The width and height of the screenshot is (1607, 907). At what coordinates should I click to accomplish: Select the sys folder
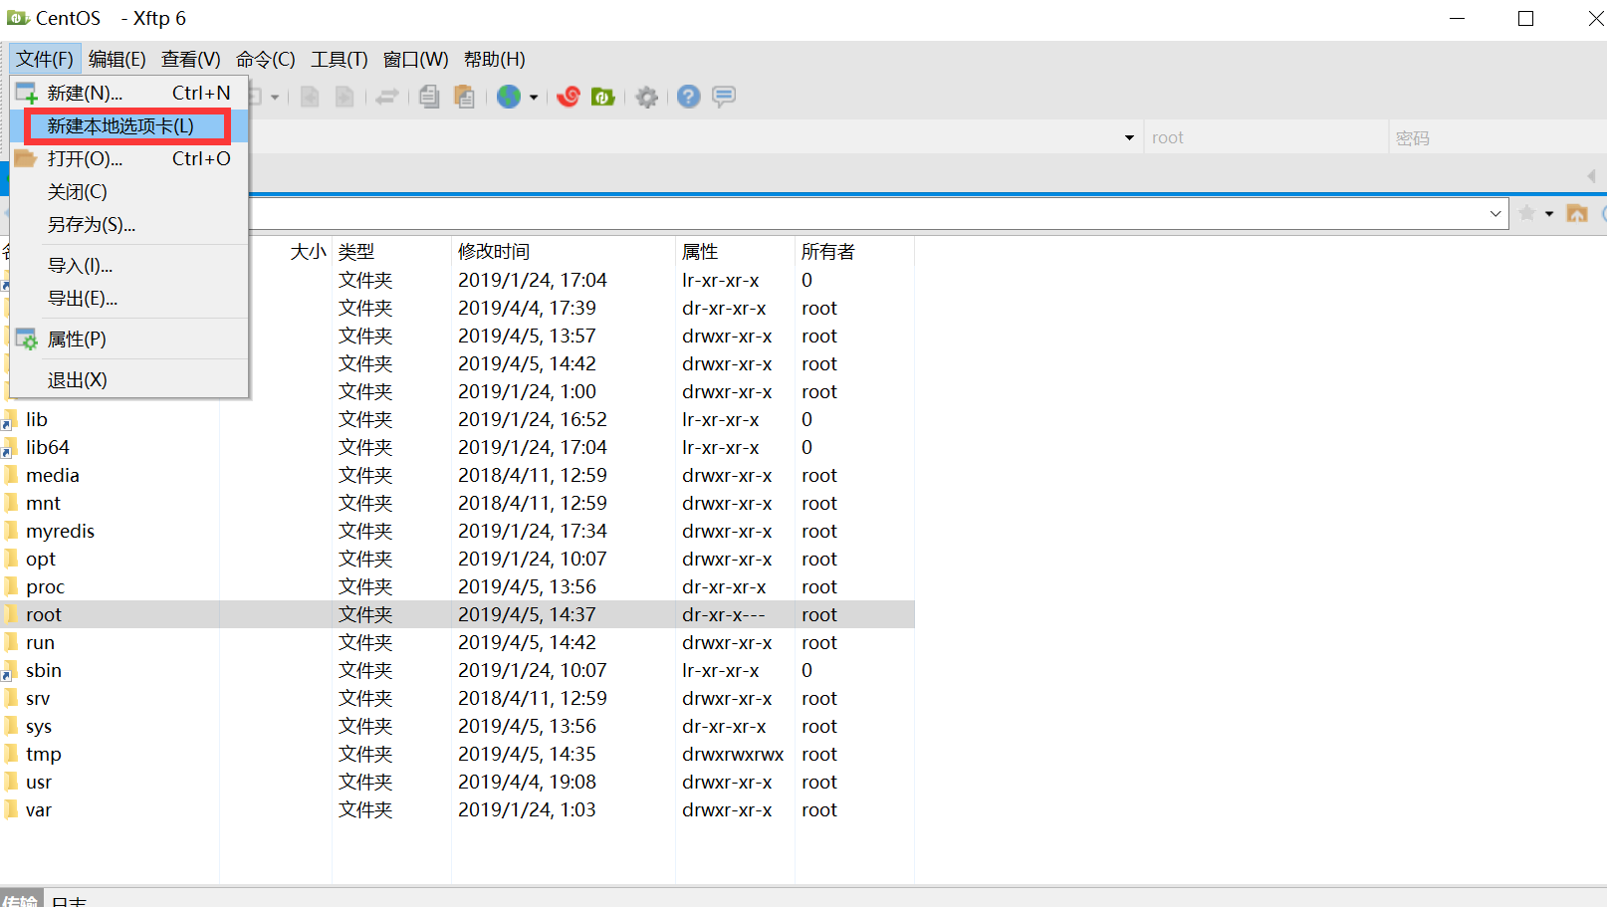click(x=38, y=726)
